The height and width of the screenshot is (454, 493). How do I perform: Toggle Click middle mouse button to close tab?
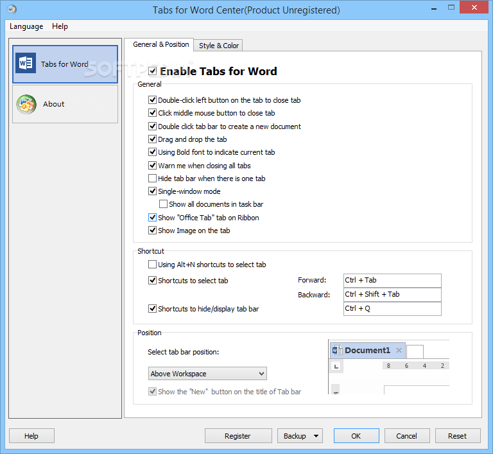[x=153, y=112]
